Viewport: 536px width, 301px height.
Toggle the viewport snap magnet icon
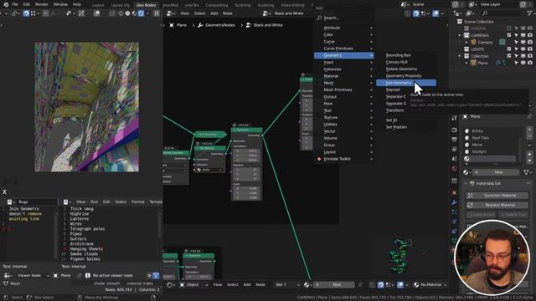(26, 13)
